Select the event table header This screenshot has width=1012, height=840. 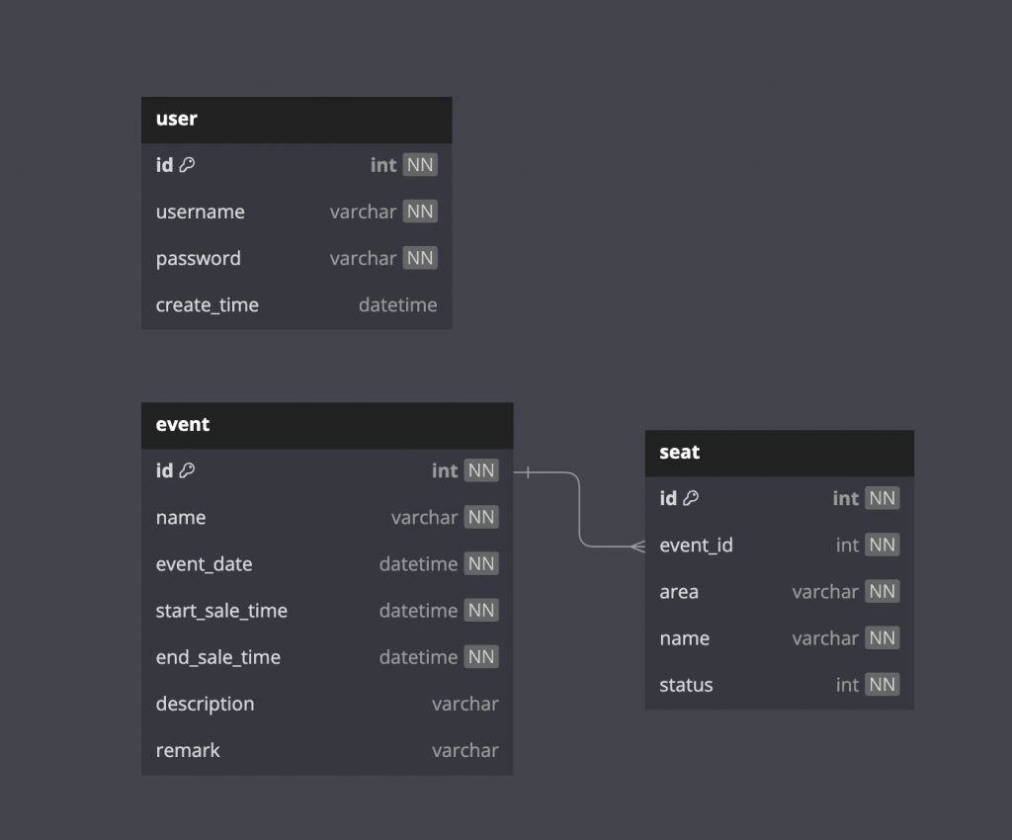tap(327, 425)
